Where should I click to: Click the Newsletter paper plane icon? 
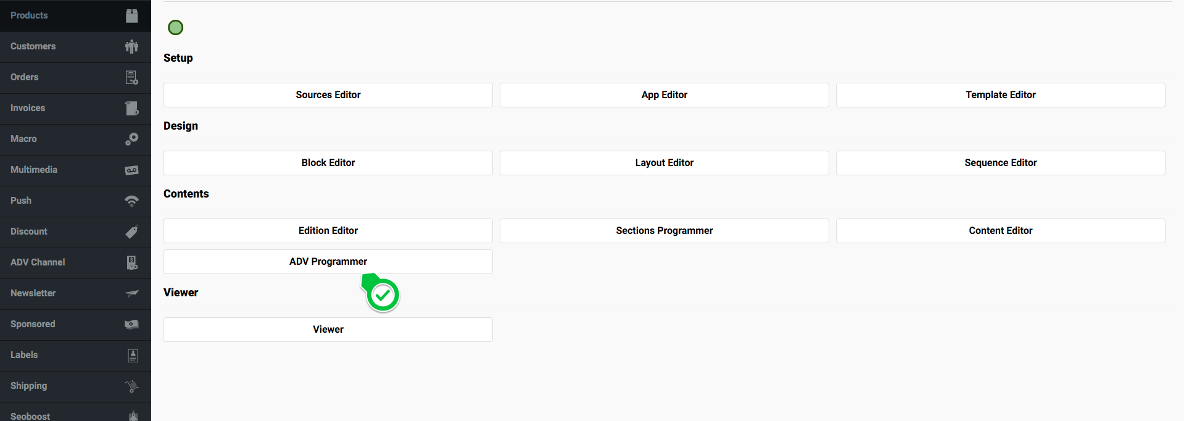[x=131, y=293]
